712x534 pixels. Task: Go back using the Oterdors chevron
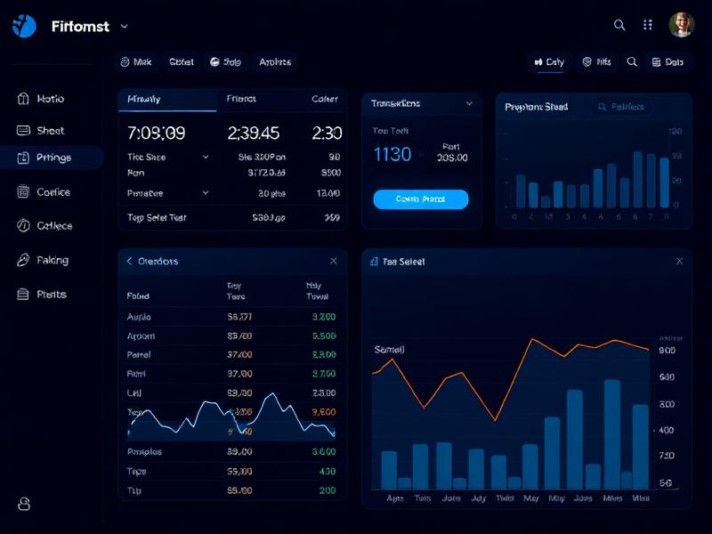pyautogui.click(x=129, y=261)
